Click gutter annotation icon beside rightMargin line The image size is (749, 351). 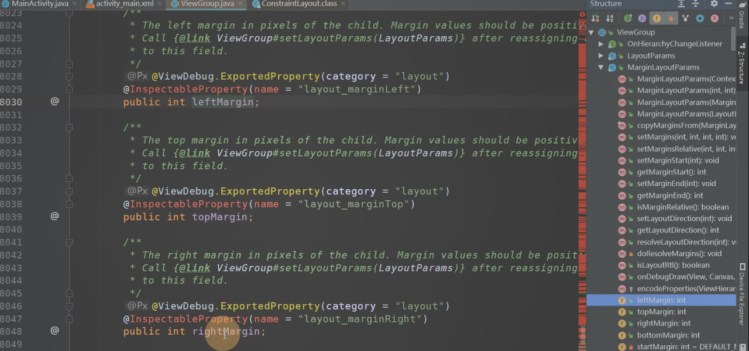[x=54, y=331]
